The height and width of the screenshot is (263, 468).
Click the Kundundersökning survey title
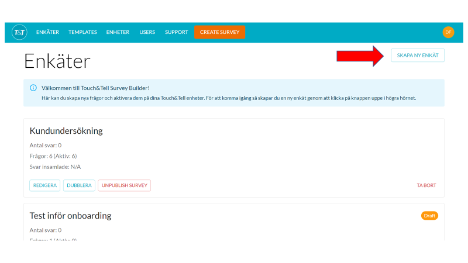(66, 131)
